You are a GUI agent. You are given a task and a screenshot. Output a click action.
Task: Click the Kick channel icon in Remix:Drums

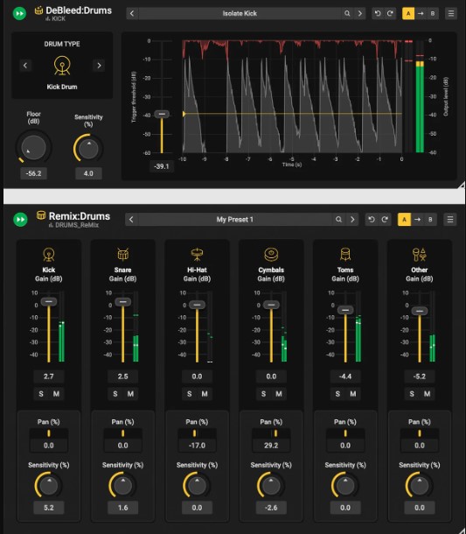click(49, 255)
